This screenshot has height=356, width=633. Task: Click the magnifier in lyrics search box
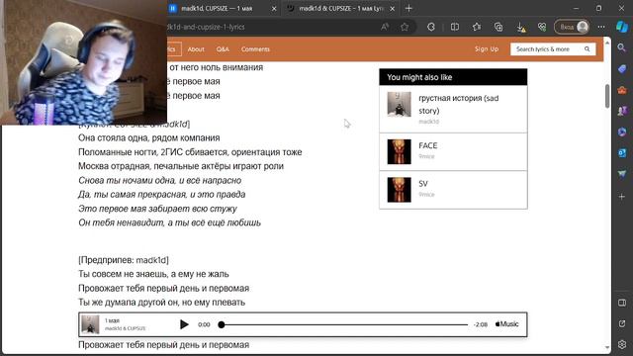587,49
